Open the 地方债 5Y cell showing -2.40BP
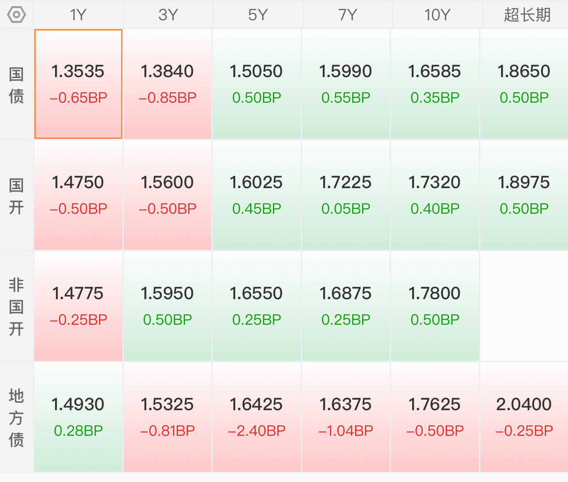The width and height of the screenshot is (568, 482). [257, 417]
